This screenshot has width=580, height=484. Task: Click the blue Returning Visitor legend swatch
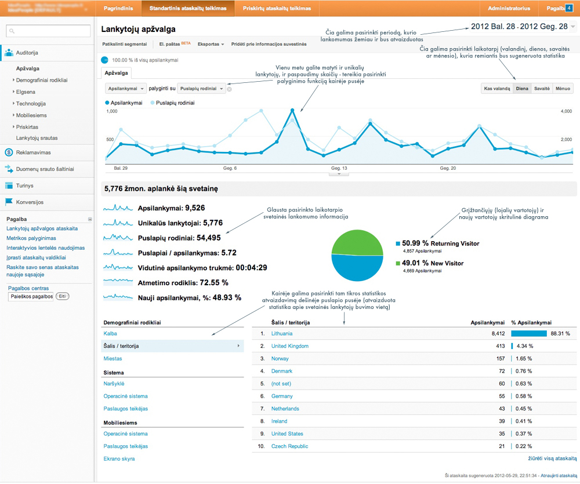coord(398,243)
